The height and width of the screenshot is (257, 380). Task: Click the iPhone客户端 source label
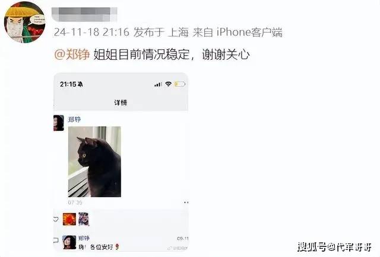pos(249,32)
